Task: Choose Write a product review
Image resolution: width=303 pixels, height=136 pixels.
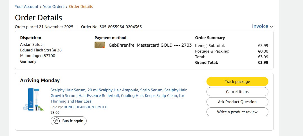Action: pyautogui.click(x=237, y=112)
